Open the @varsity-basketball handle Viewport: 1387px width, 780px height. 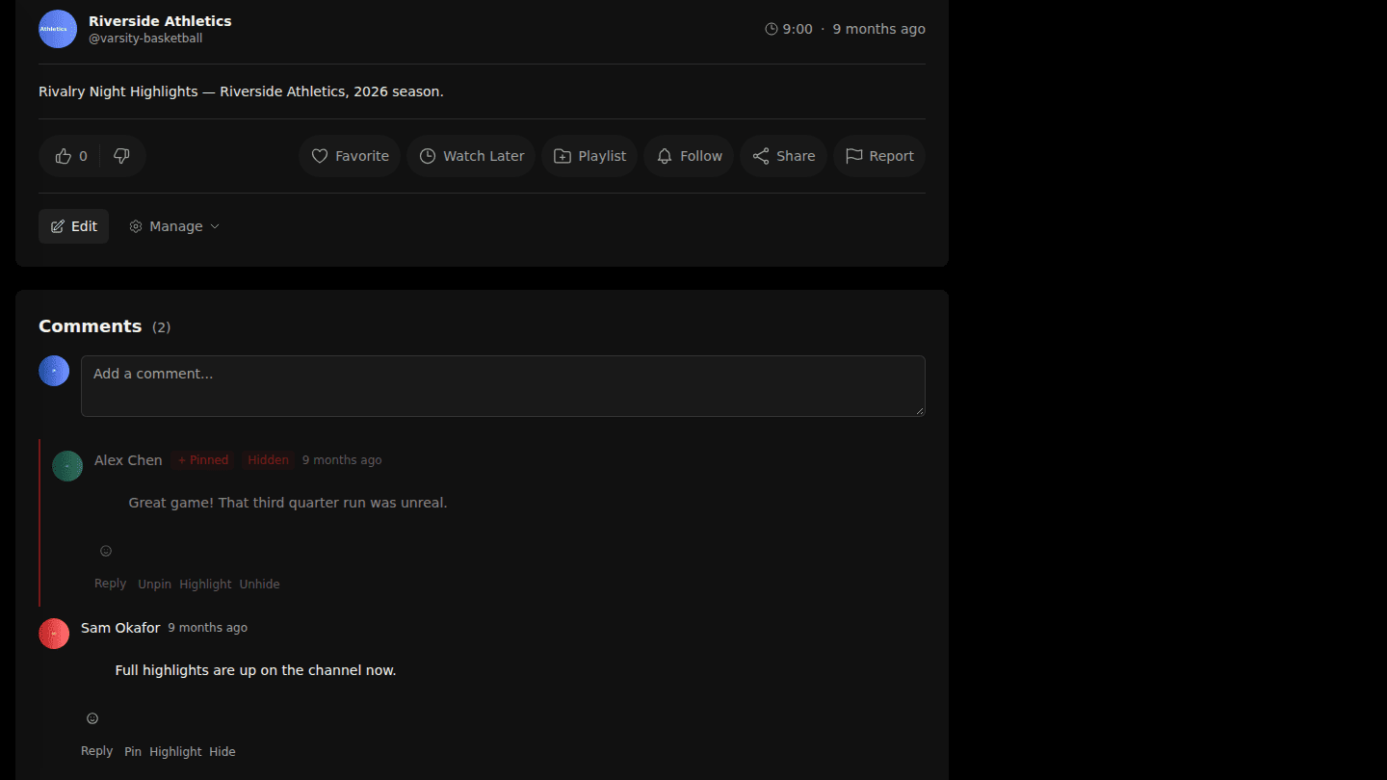[145, 39]
